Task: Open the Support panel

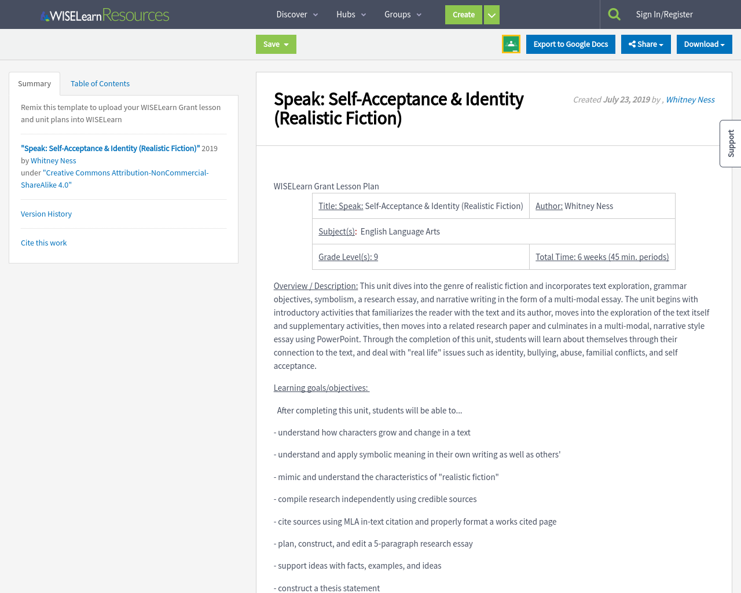Action: 730,143
